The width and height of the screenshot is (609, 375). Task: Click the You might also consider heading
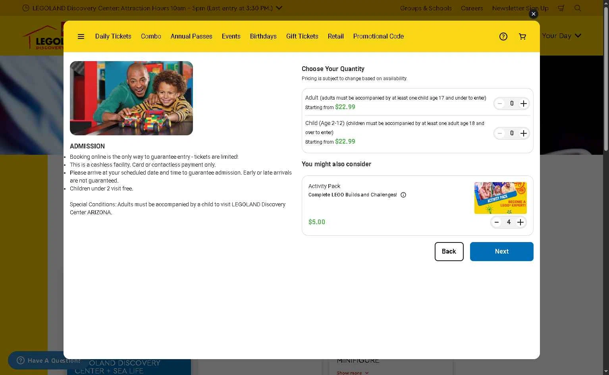(337, 164)
